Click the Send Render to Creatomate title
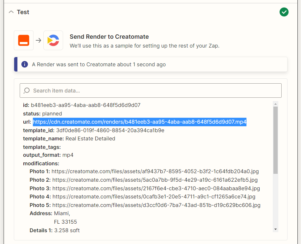Image resolution: width=301 pixels, height=244 pixels. click(x=109, y=37)
